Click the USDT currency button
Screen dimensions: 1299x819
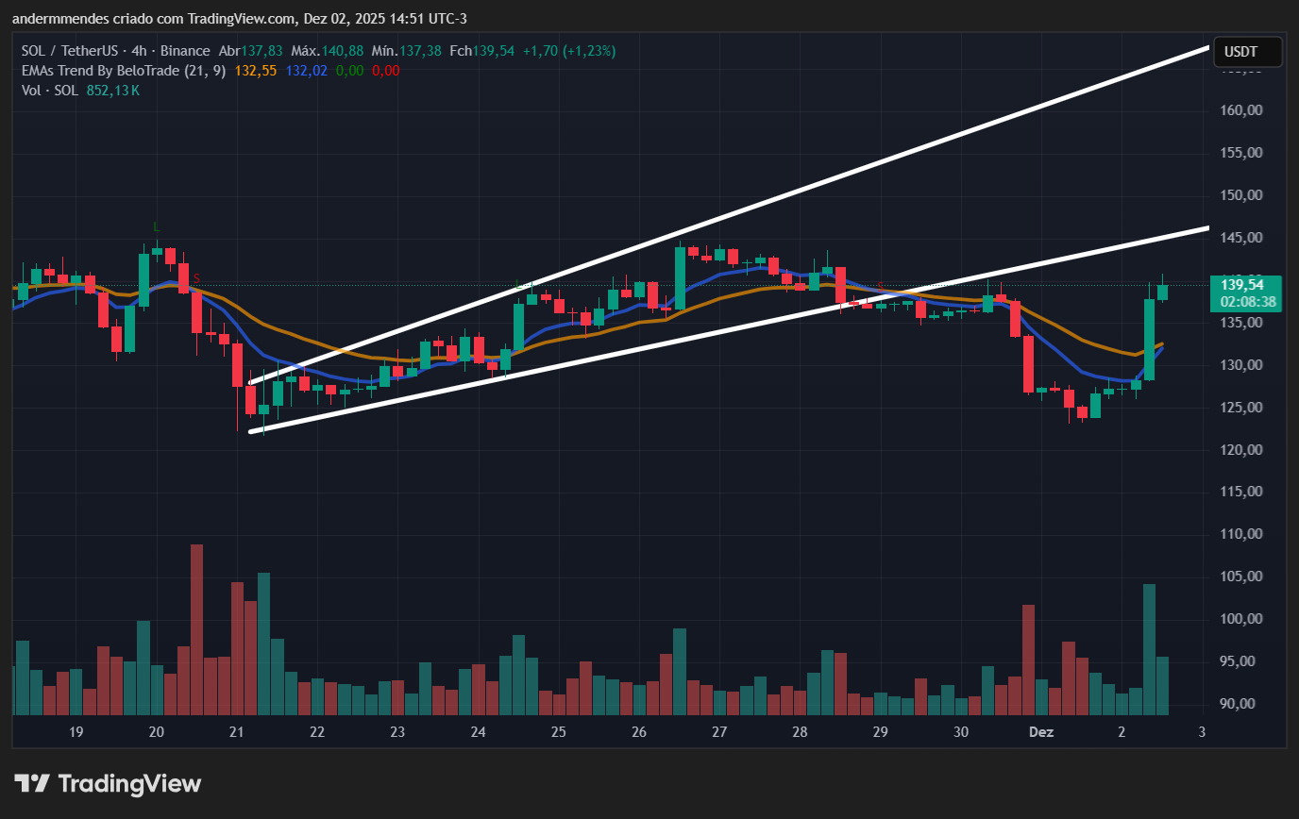click(1246, 53)
